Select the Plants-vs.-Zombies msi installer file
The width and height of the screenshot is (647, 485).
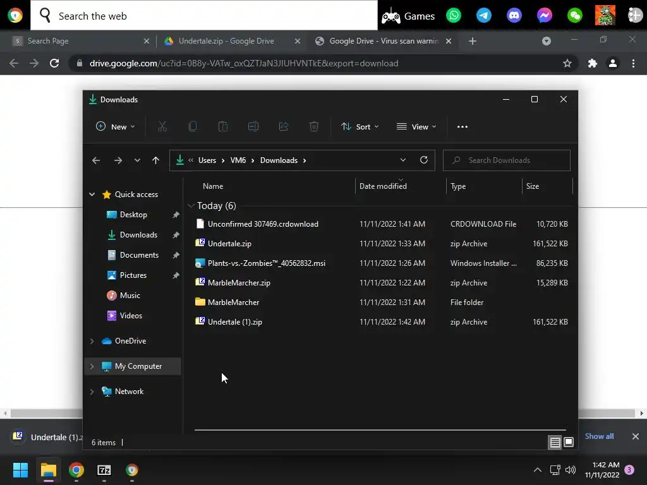[x=382, y=263]
